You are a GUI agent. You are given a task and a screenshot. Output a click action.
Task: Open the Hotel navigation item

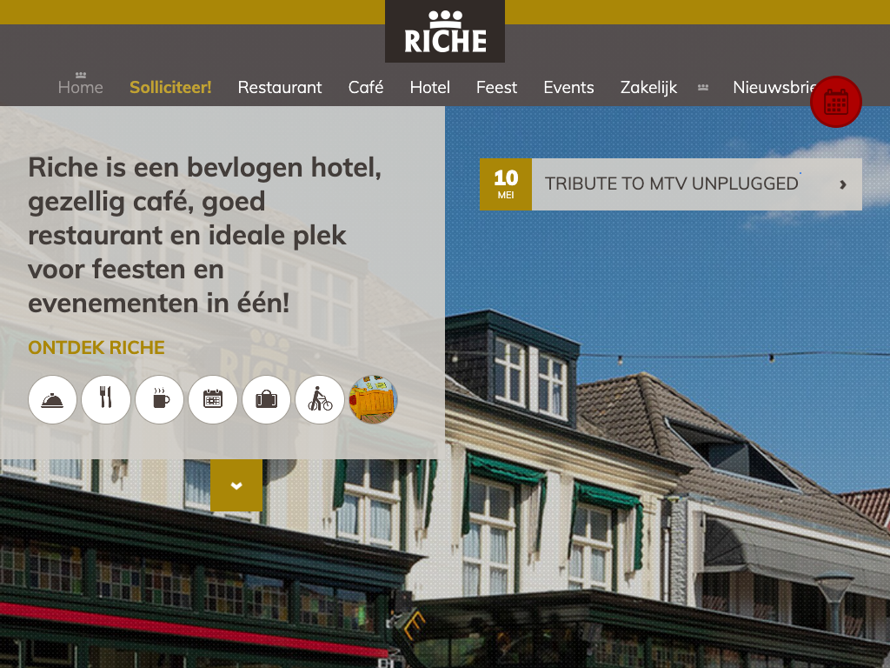tap(429, 87)
